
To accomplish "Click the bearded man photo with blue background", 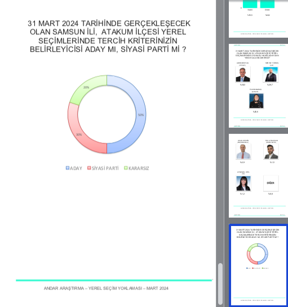I will [x=271, y=74].
